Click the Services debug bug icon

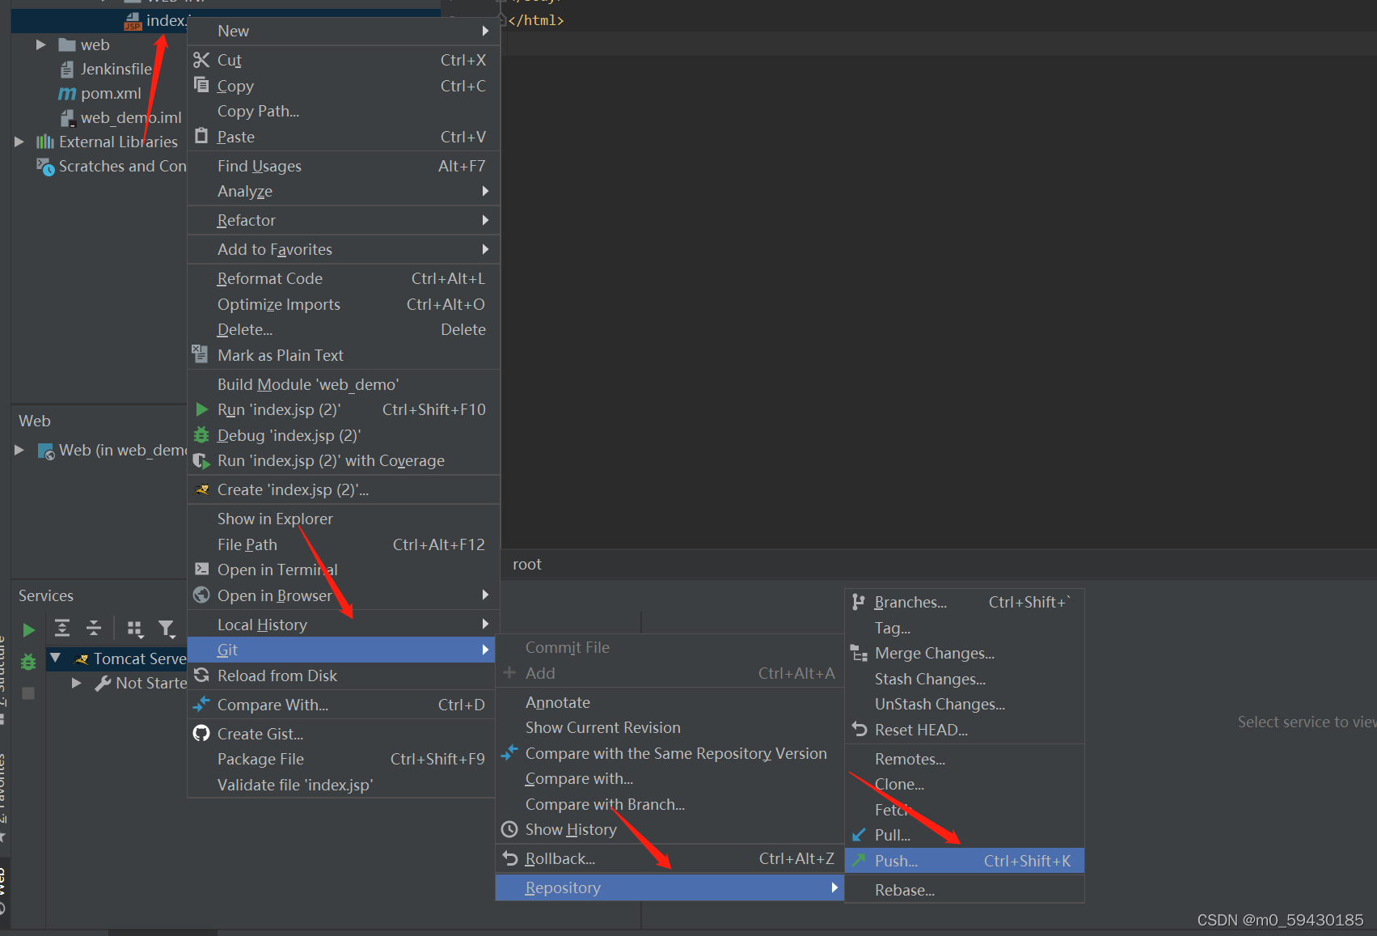tap(28, 662)
